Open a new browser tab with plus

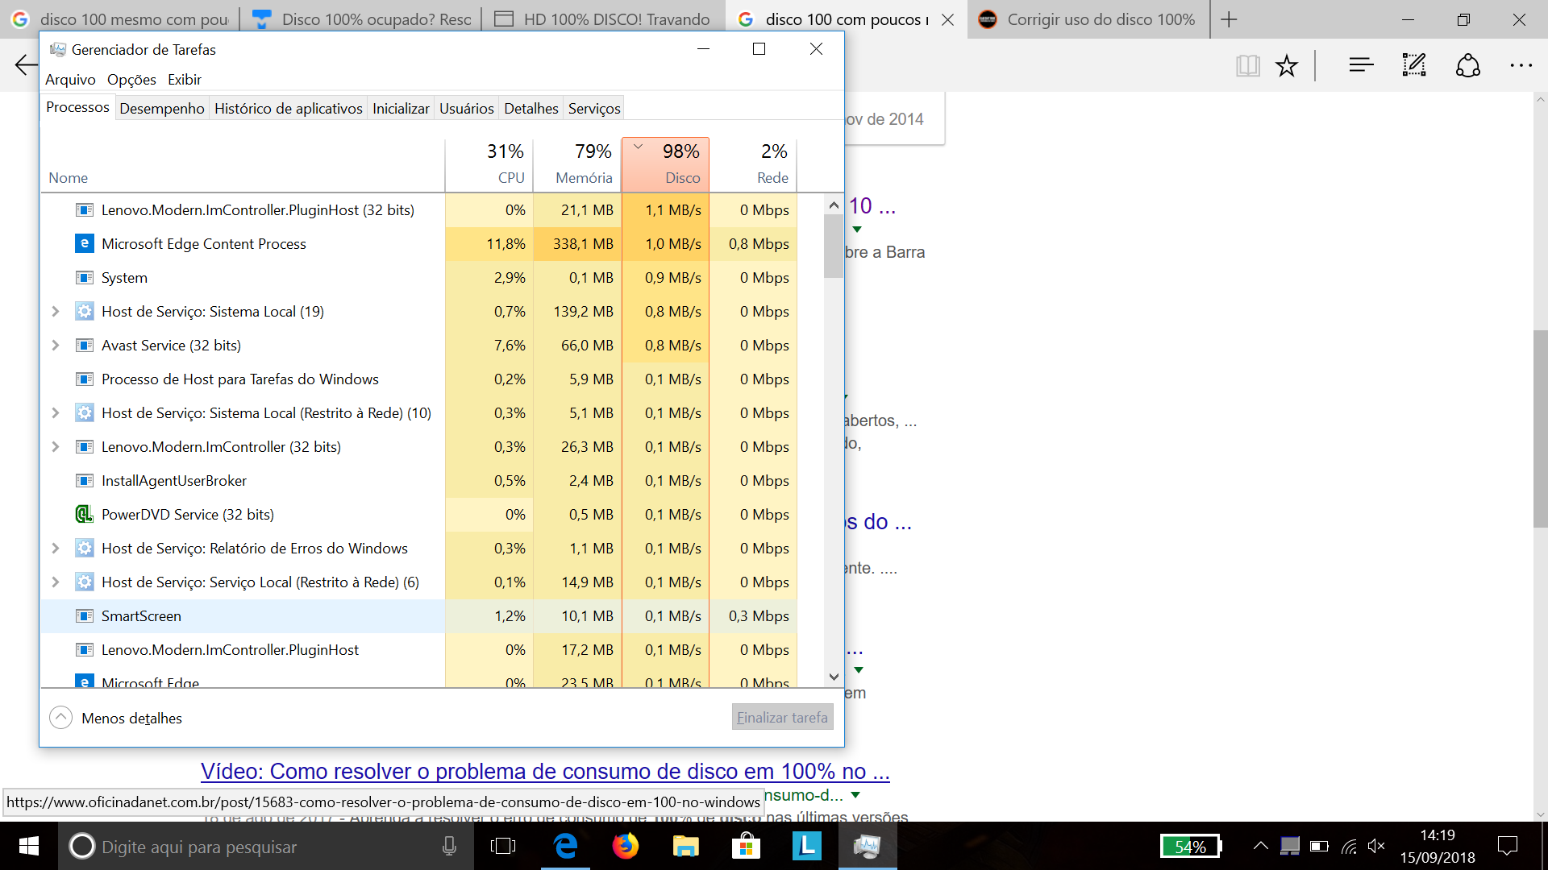[1229, 19]
